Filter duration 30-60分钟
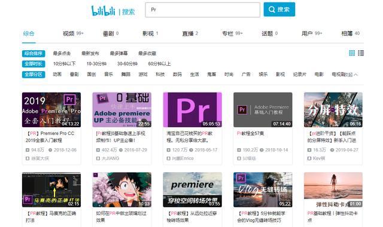The image size is (383, 227). pyautogui.click(x=127, y=64)
